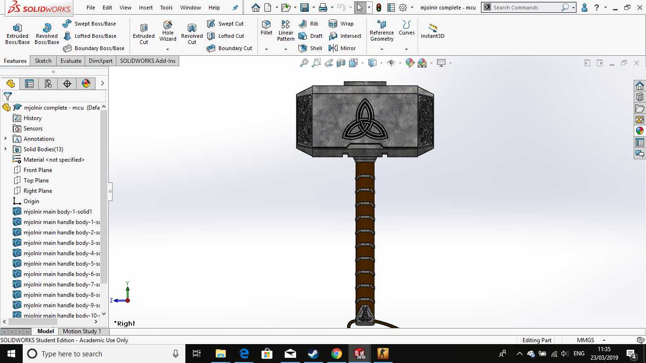The height and width of the screenshot is (363, 646).
Task: Click the feature tree vertical scrollbar
Action: (x=104, y=197)
